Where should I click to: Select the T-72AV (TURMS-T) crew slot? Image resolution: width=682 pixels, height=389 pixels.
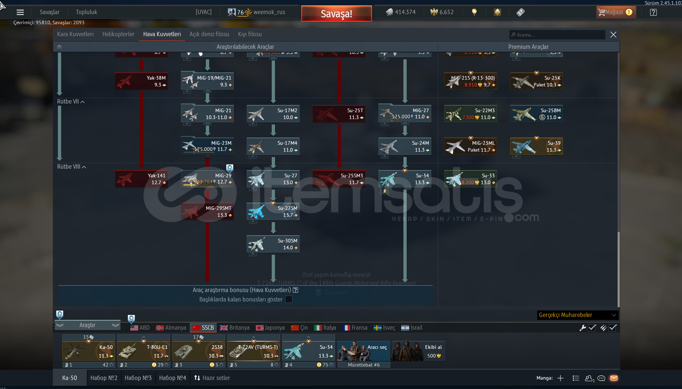(254, 351)
